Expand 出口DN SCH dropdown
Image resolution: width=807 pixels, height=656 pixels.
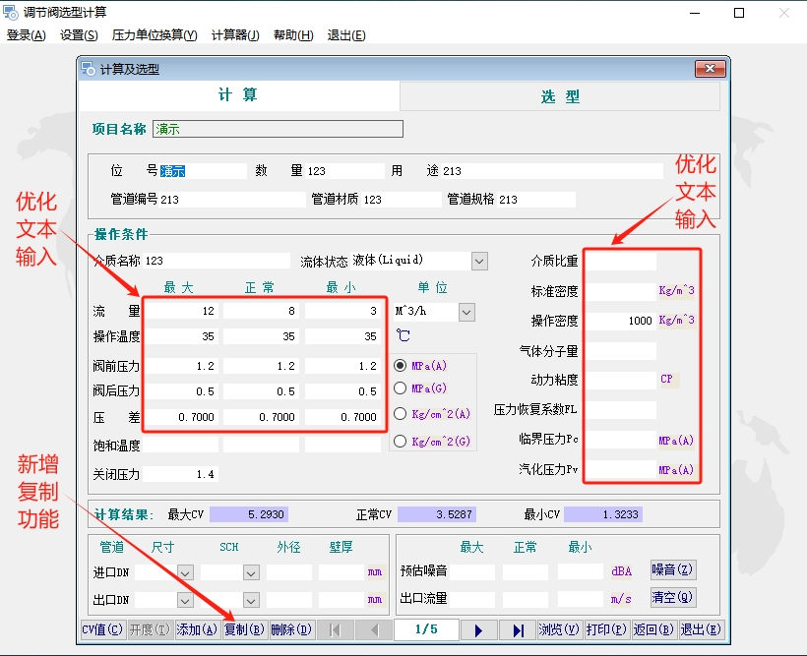251,600
